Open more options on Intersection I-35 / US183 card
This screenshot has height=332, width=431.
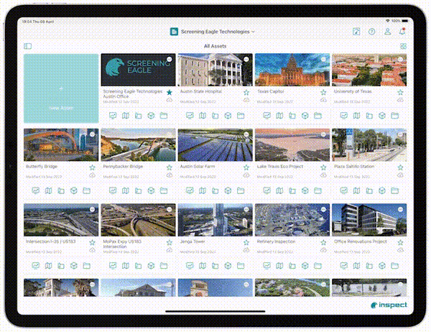pyautogui.click(x=92, y=209)
